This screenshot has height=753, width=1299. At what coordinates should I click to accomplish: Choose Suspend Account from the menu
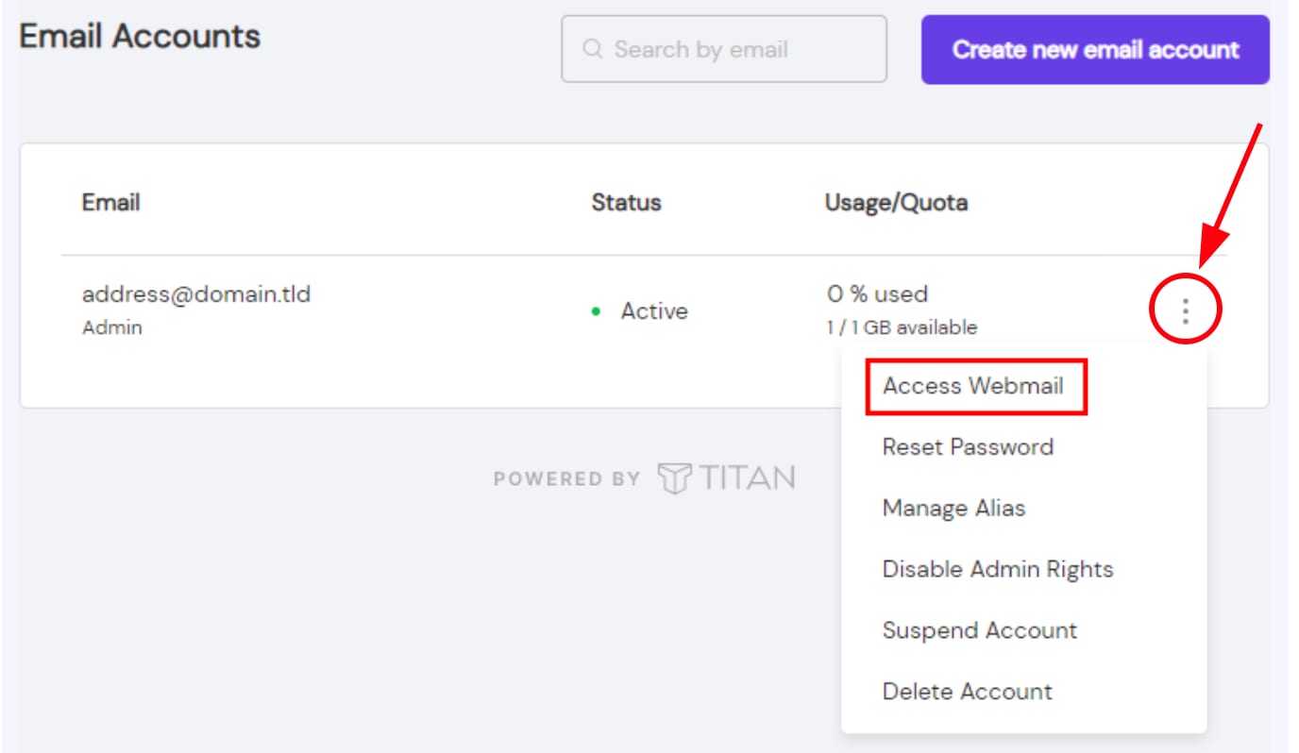(x=978, y=629)
